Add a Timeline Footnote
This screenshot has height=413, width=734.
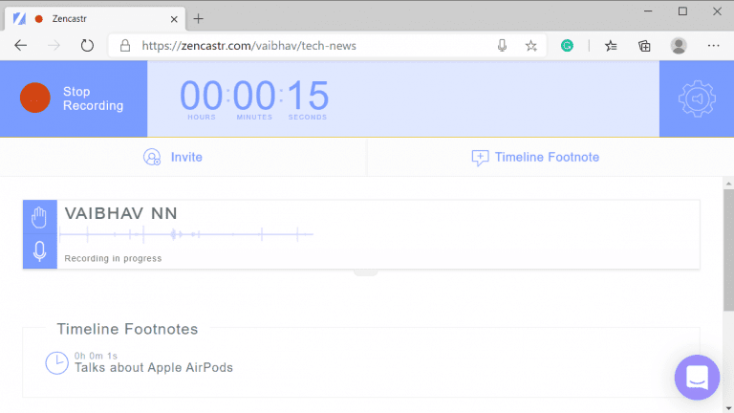coord(547,157)
